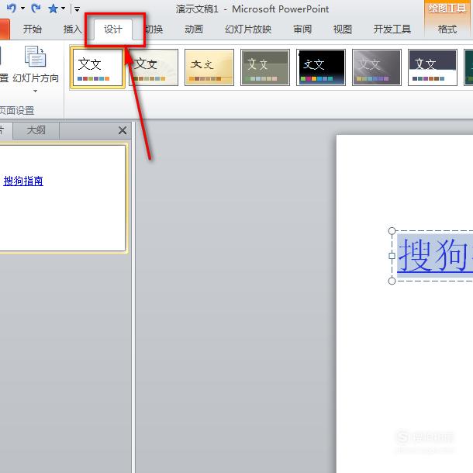Open the Undo history dropdown arrow
The image size is (473, 473).
(23, 9)
